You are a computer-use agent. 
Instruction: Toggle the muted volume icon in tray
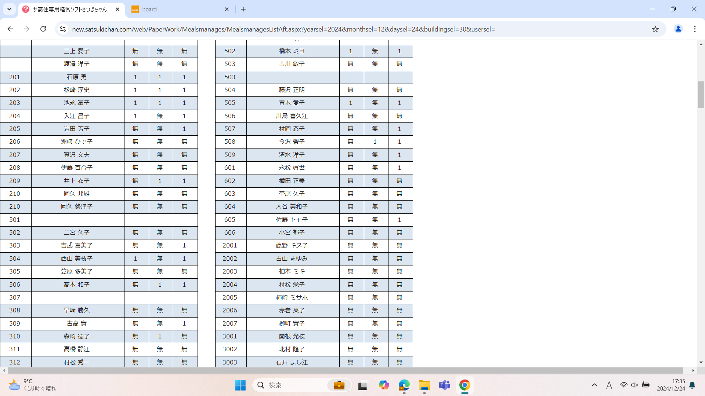(x=634, y=385)
